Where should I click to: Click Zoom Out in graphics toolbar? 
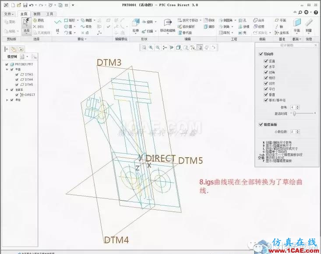coord(158,48)
